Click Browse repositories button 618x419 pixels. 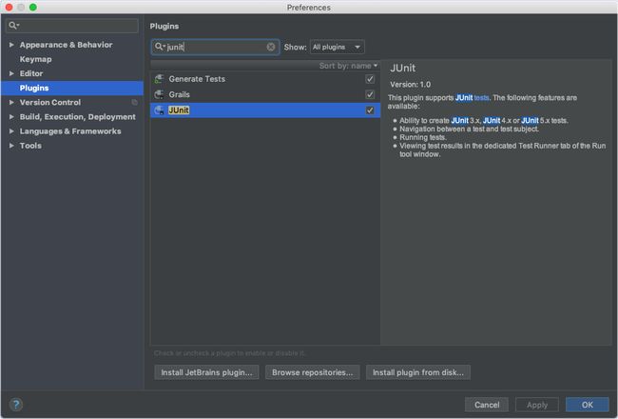click(312, 372)
